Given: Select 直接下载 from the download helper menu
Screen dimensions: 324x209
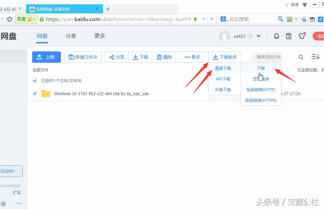Looking at the screenshot, I should (224, 68).
